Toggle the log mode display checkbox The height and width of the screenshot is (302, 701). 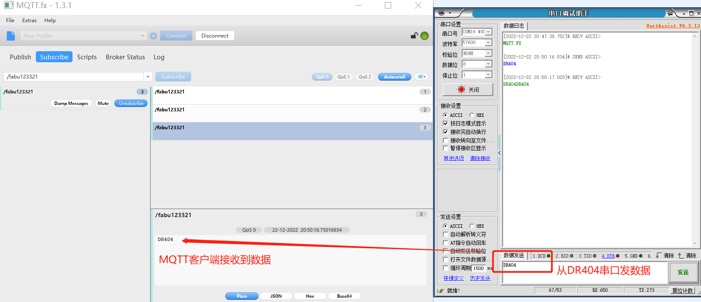tap(445, 123)
